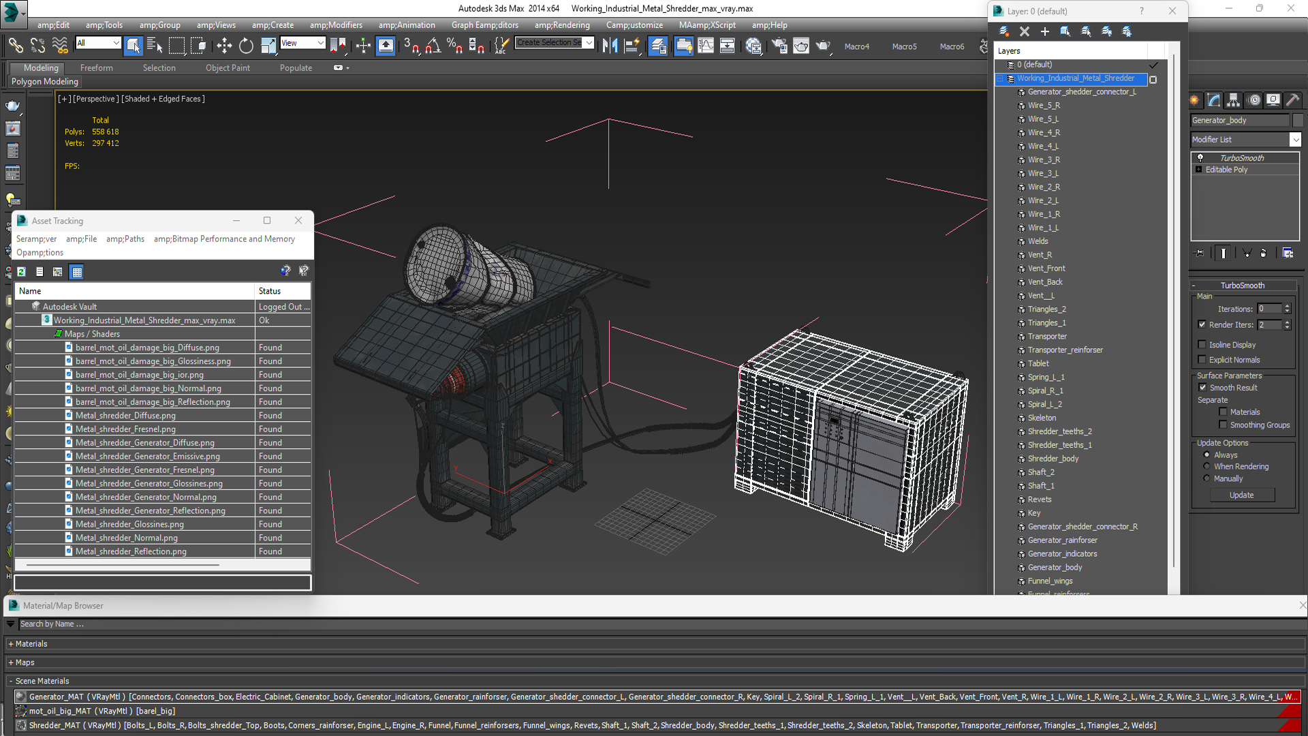The image size is (1308, 736).
Task: Click the Unlink Selection tool
Action: pos(38,46)
